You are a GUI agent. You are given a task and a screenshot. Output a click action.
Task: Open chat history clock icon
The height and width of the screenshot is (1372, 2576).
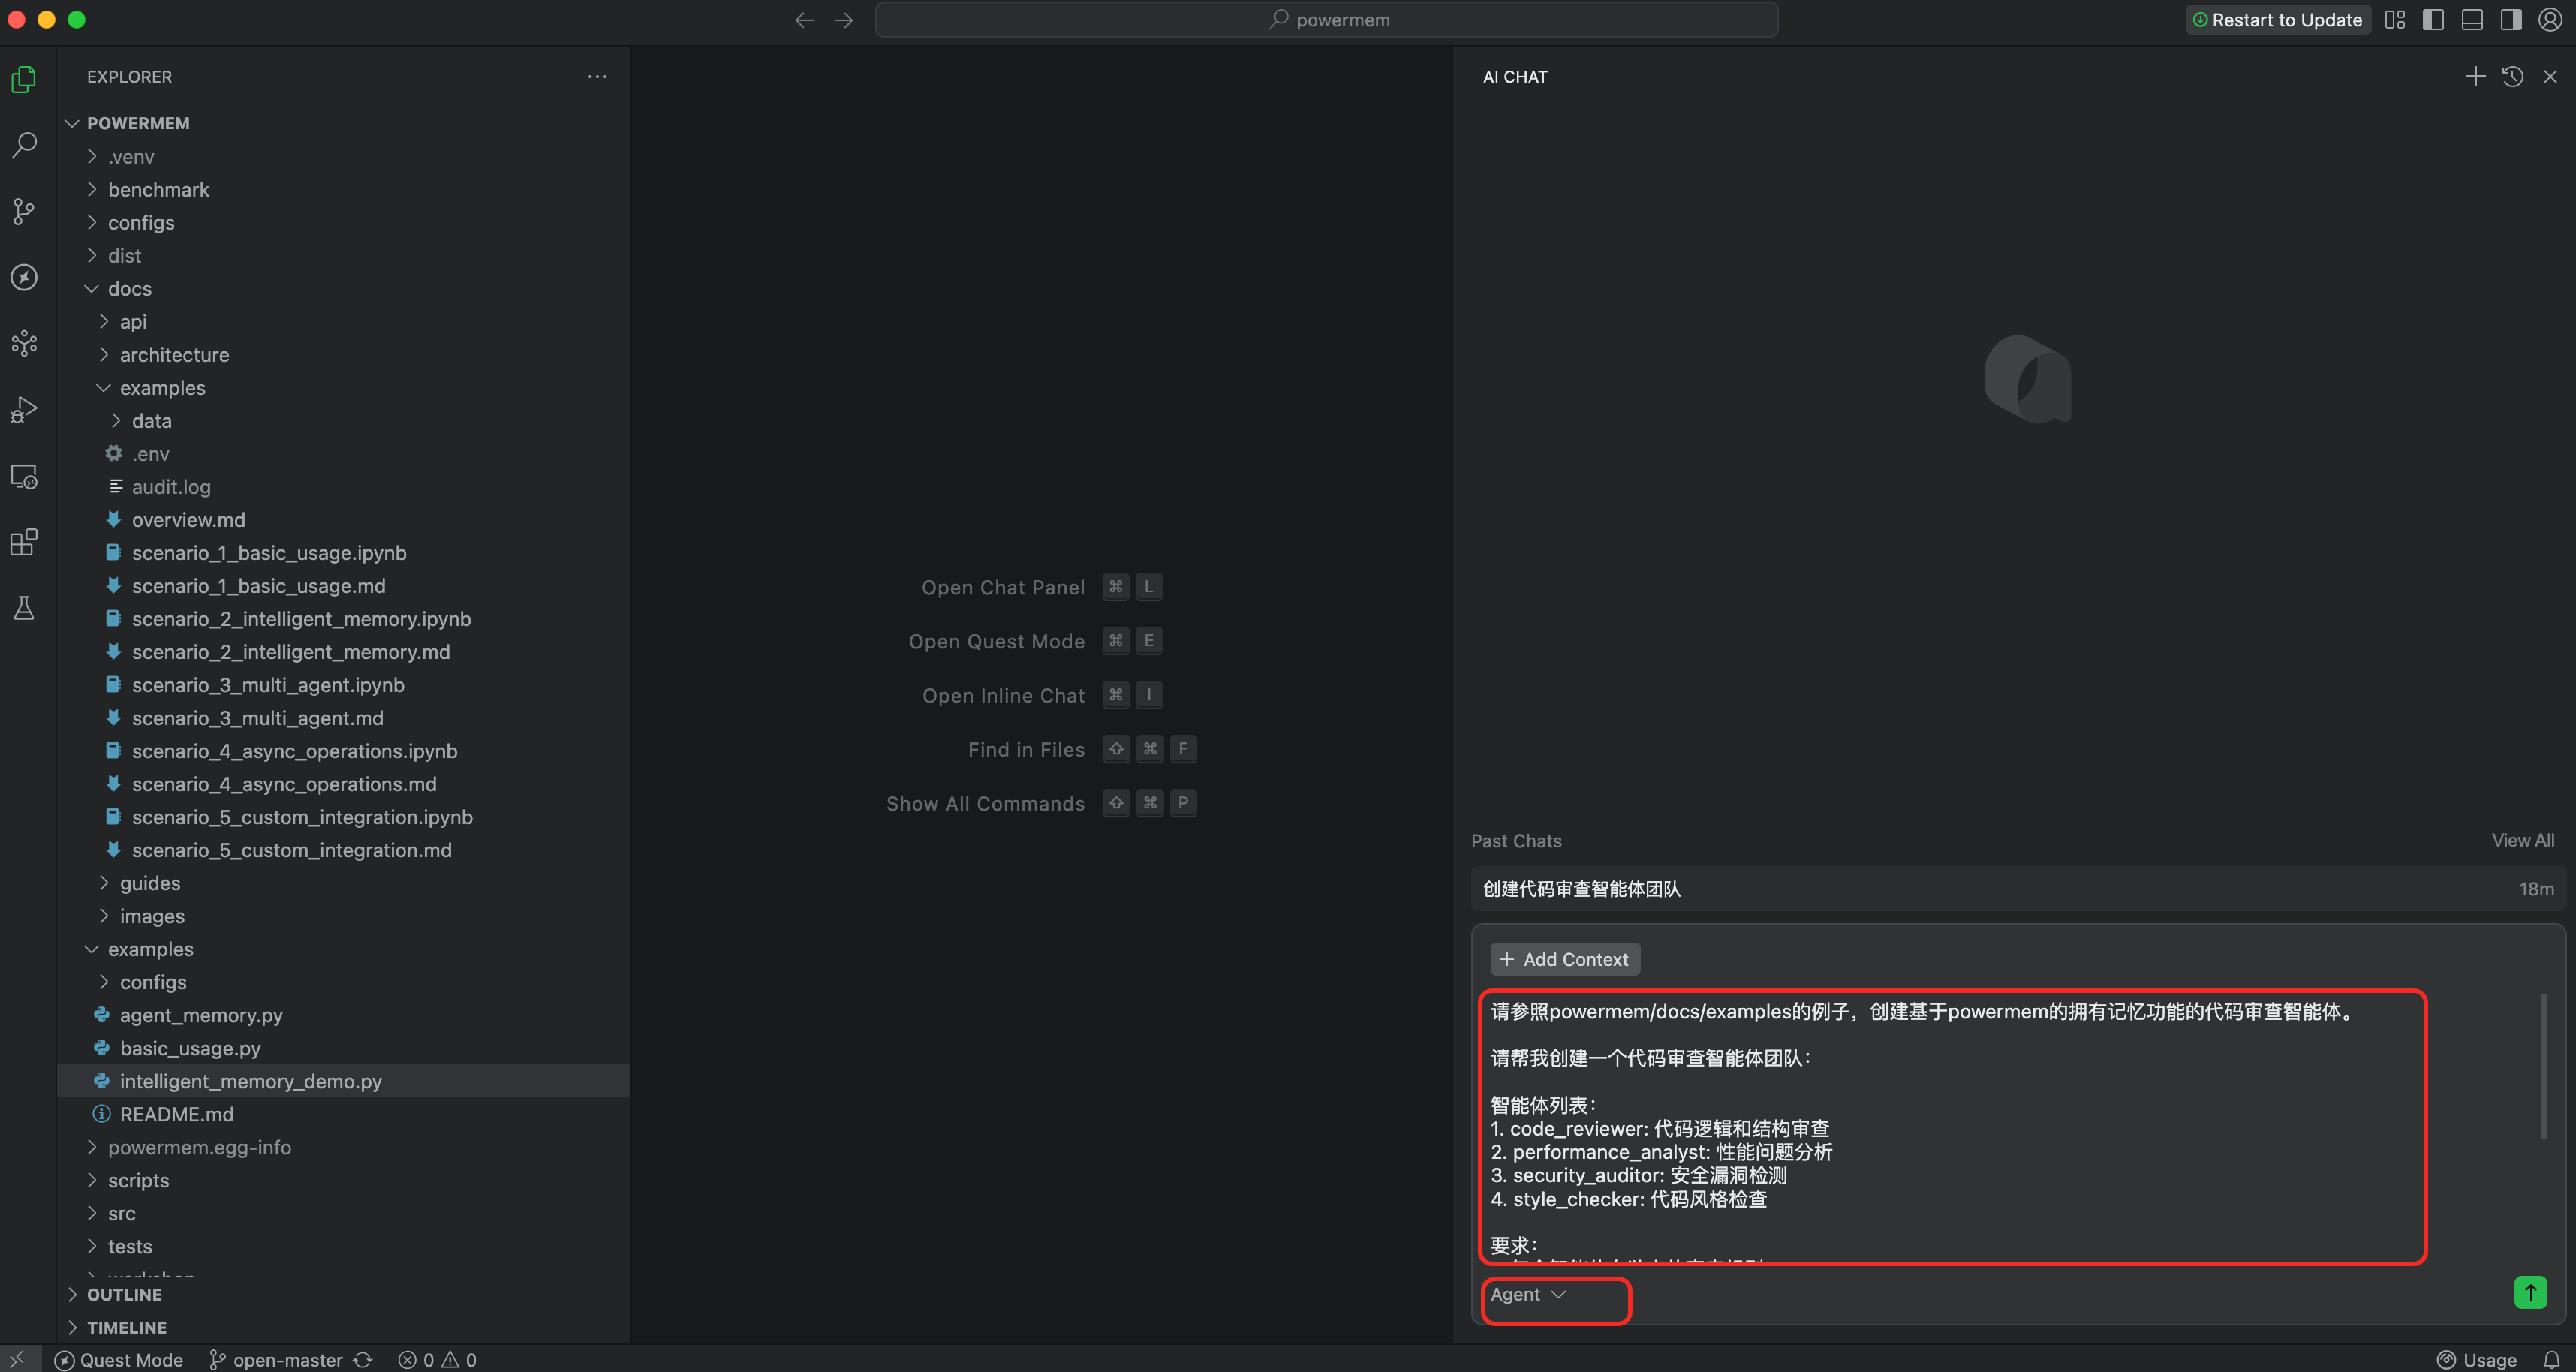tap(2512, 77)
